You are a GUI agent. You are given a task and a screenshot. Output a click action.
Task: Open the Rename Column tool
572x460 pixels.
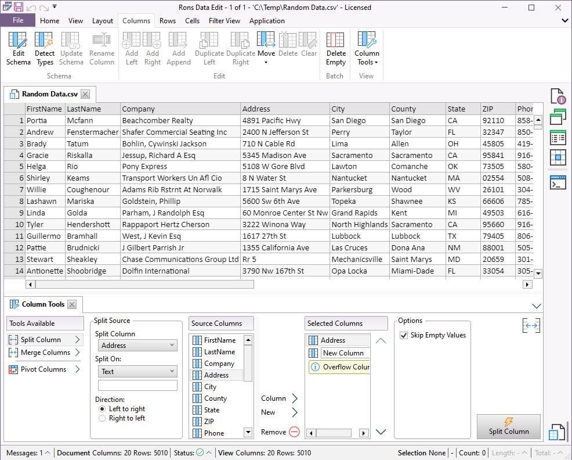tap(102, 49)
